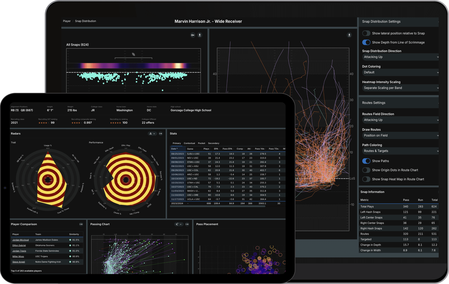Open Jordan Mccloud player link

[x=21, y=240]
